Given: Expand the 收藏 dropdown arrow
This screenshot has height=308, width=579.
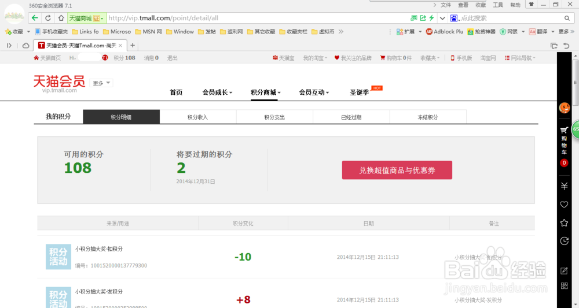Looking at the screenshot, I should tap(28, 32).
